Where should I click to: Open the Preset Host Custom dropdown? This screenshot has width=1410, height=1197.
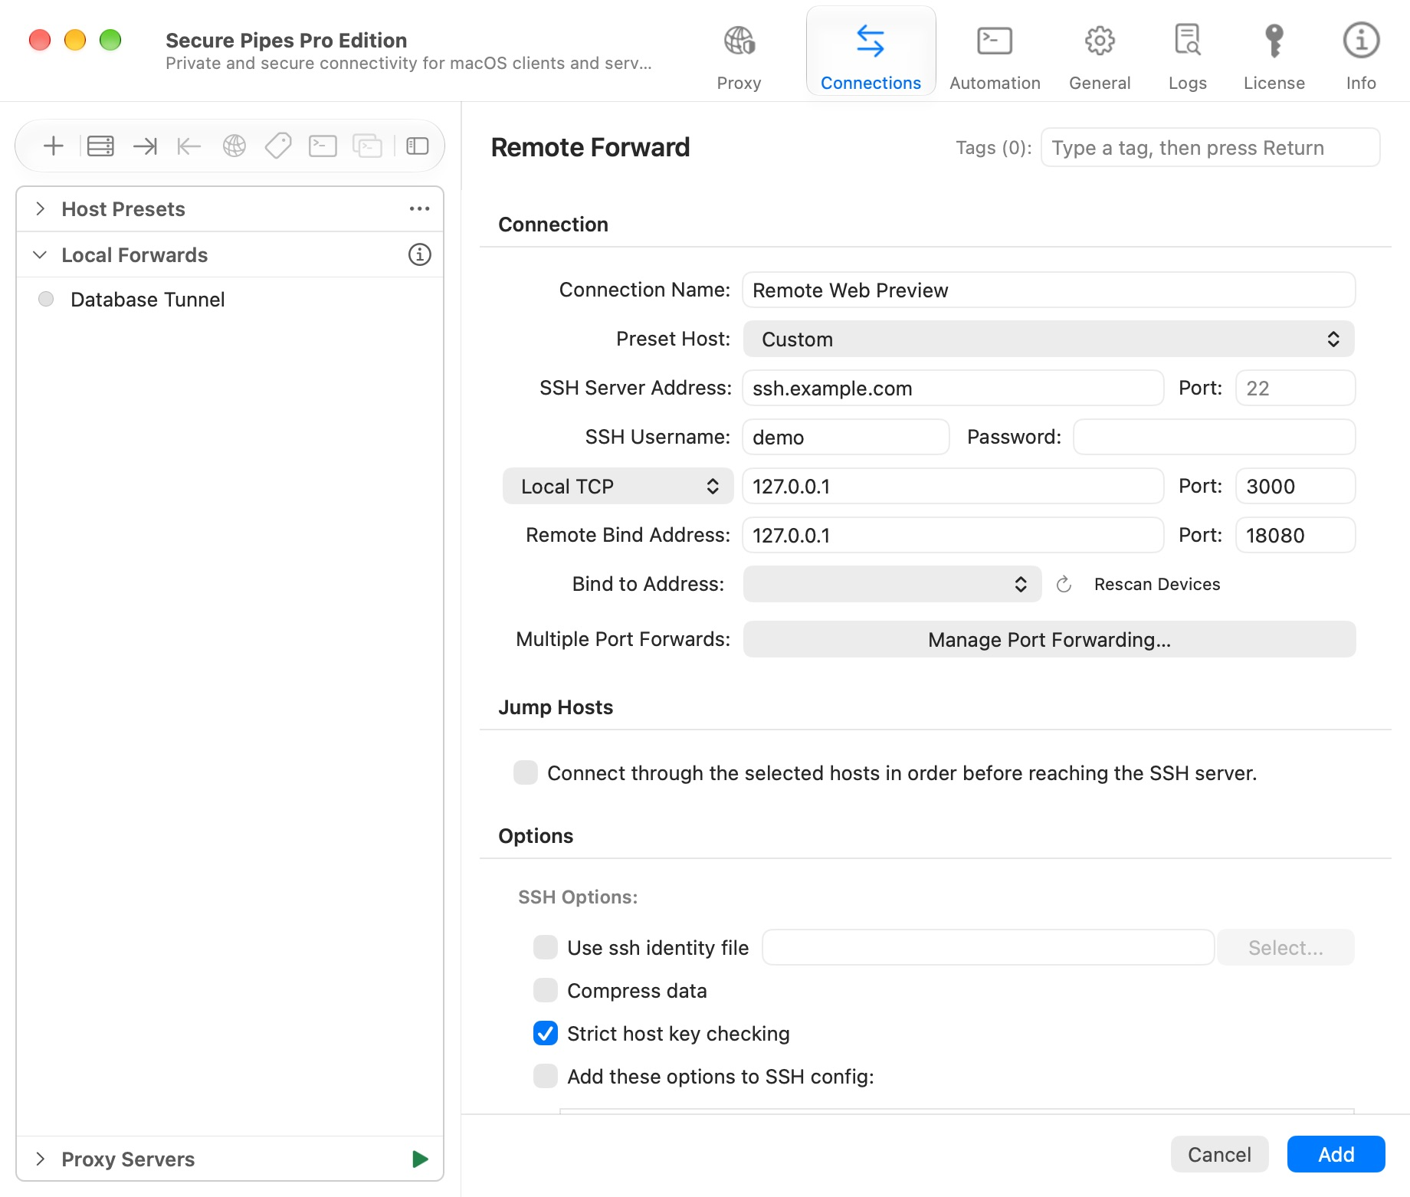point(1048,339)
